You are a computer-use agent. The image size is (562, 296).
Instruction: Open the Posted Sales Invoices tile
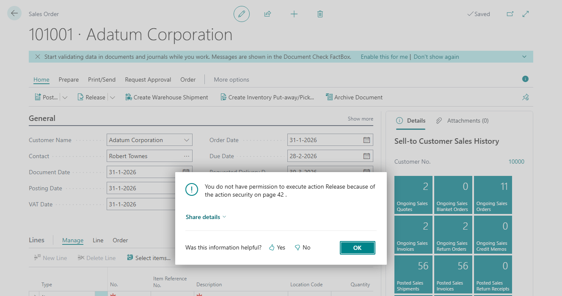[x=453, y=274]
